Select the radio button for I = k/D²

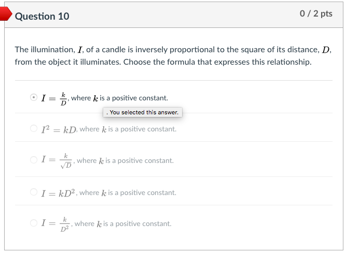tap(34, 223)
